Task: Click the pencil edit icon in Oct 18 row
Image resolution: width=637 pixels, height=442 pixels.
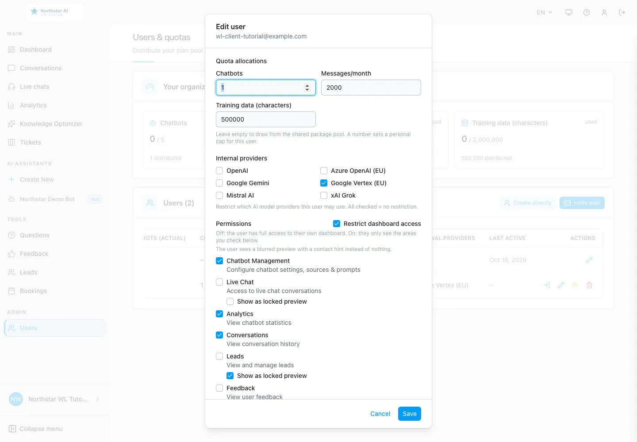Action: [x=589, y=260]
